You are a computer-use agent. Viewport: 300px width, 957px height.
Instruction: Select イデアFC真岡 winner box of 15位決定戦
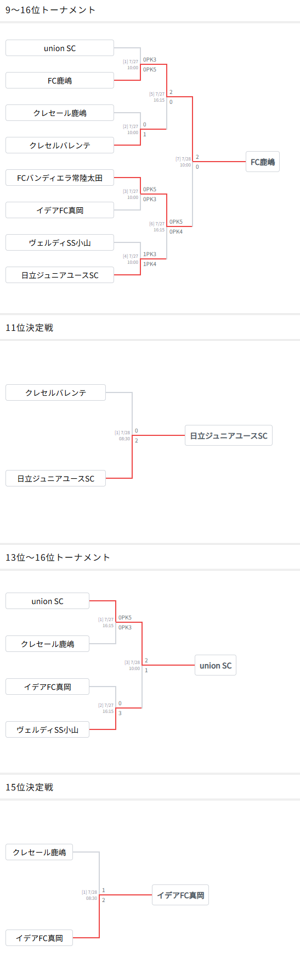click(x=180, y=895)
